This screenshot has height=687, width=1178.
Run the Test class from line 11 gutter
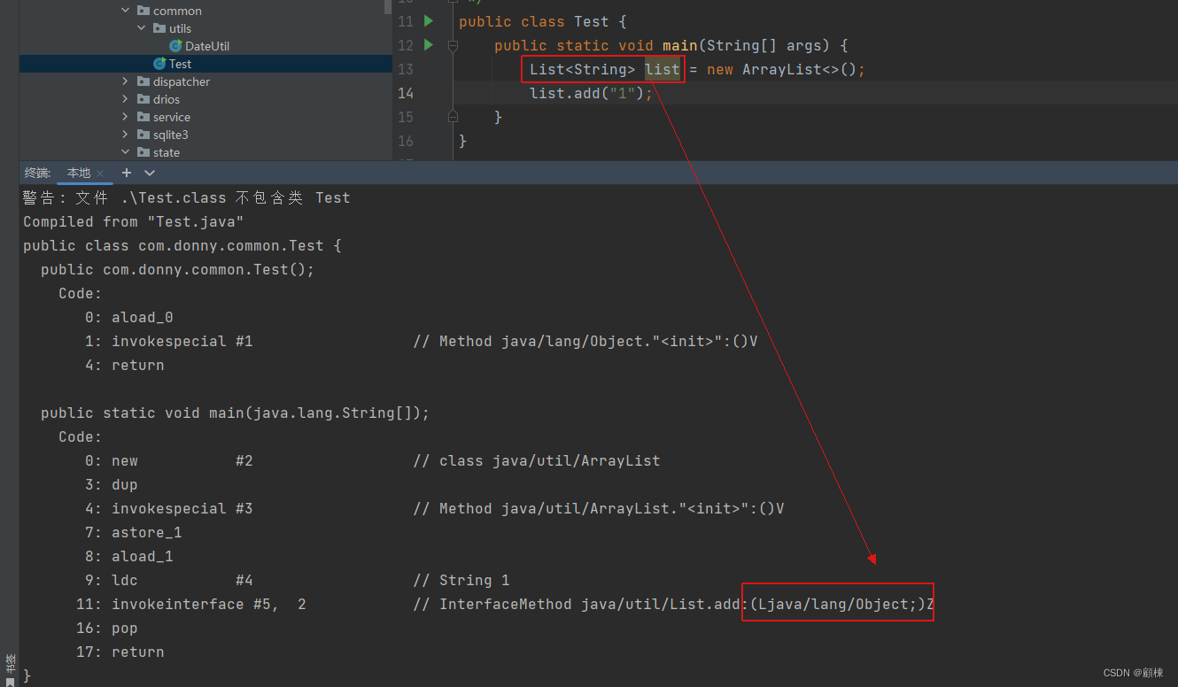(x=429, y=20)
